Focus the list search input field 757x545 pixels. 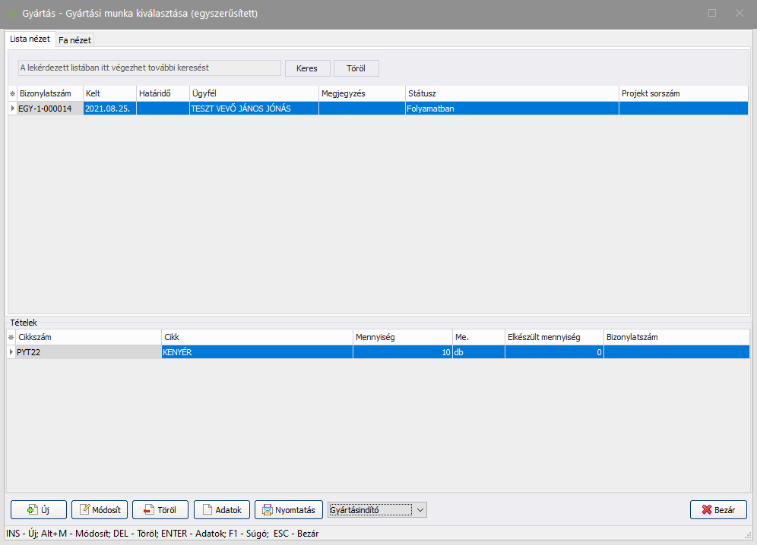[x=149, y=68]
